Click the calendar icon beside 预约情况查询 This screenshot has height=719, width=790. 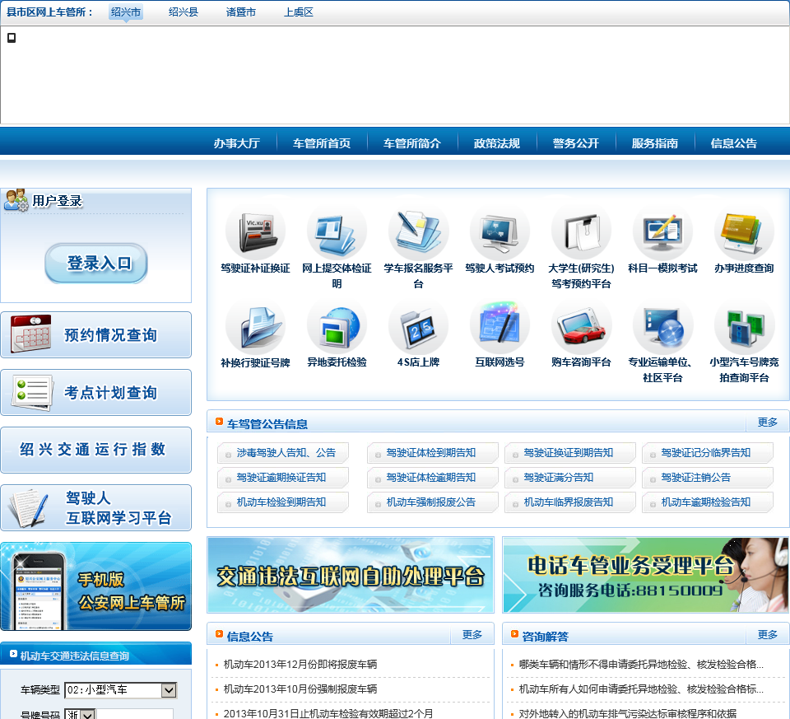pyautogui.click(x=31, y=334)
